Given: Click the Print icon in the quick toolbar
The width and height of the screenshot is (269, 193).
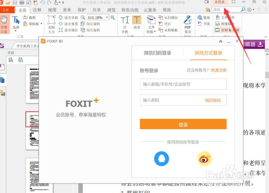Looking at the screenshot, I should (22, 3).
